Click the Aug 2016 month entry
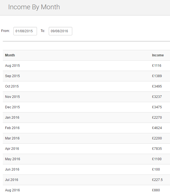 [13, 190]
